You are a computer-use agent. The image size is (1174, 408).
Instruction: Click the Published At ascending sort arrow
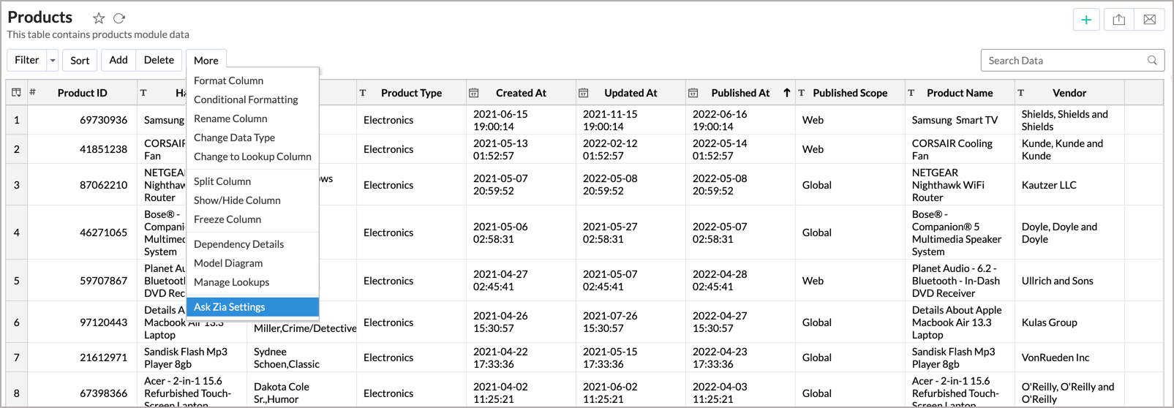point(787,93)
